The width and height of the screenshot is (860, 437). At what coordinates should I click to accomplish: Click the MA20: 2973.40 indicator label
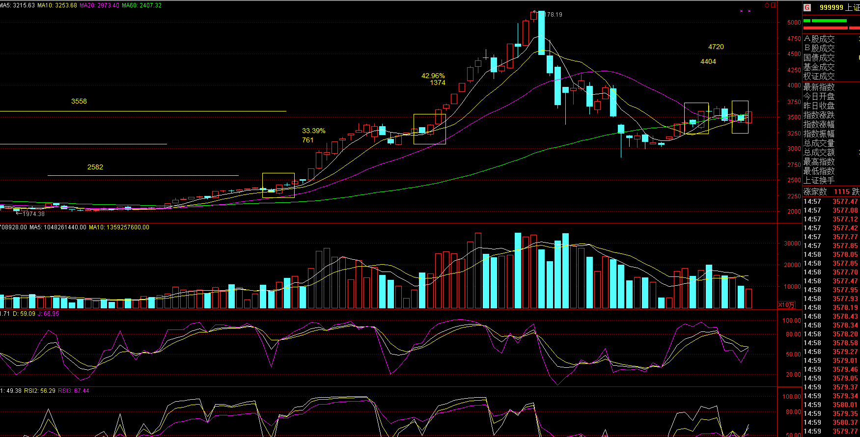[99, 5]
